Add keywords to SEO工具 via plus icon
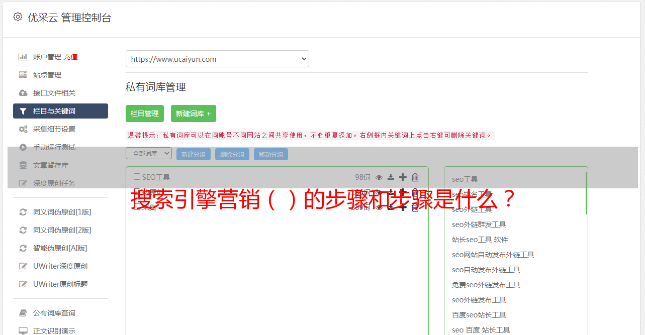Screen dimensions: 645x335 403,177
